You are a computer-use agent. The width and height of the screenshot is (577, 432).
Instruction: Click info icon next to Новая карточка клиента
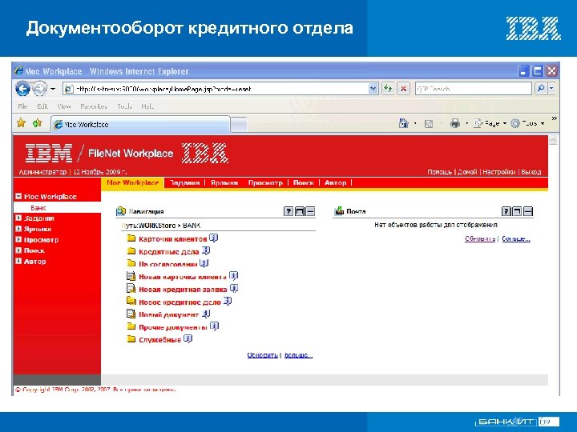tap(234, 275)
